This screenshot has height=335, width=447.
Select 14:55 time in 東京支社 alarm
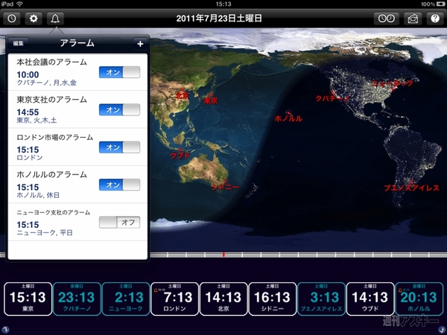(x=28, y=112)
